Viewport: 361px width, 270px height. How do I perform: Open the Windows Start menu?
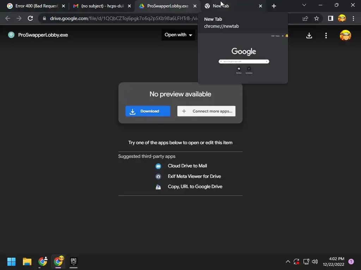(x=11, y=262)
